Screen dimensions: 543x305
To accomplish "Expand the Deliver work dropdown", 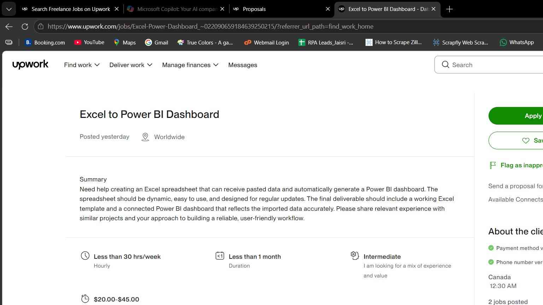I will click(x=131, y=65).
